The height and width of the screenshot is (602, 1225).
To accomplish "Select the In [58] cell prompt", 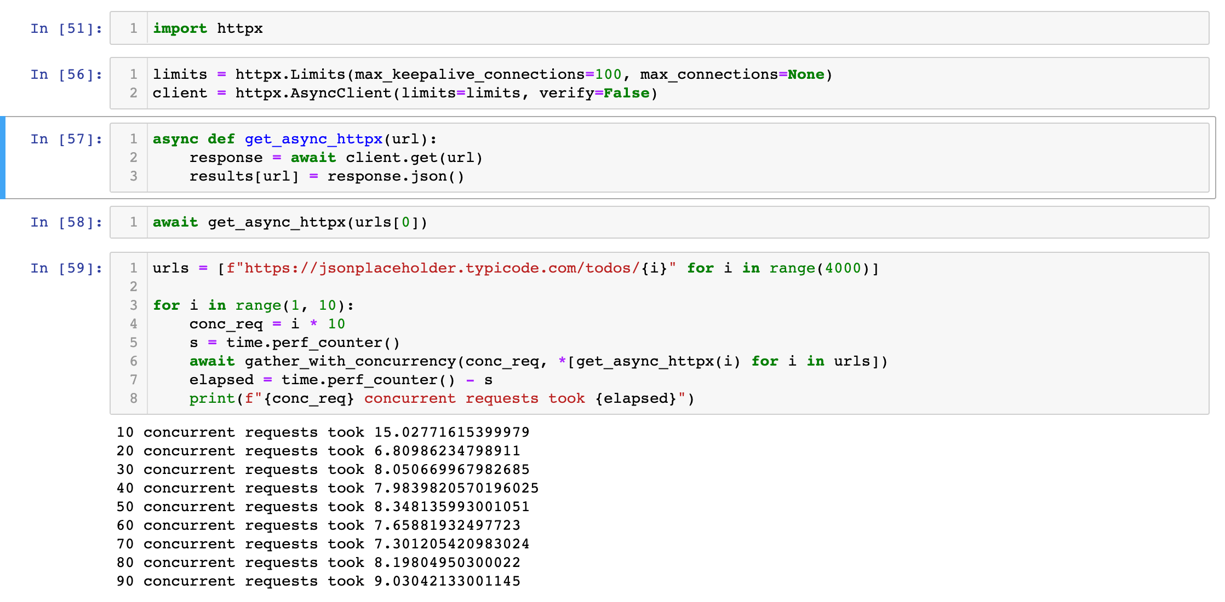I will [x=66, y=222].
